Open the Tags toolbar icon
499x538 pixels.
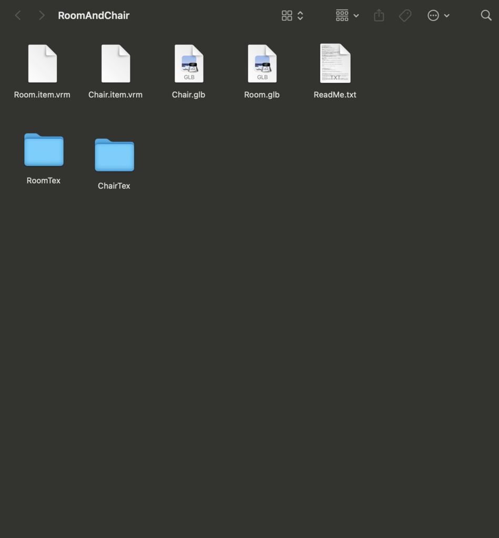[x=405, y=15]
